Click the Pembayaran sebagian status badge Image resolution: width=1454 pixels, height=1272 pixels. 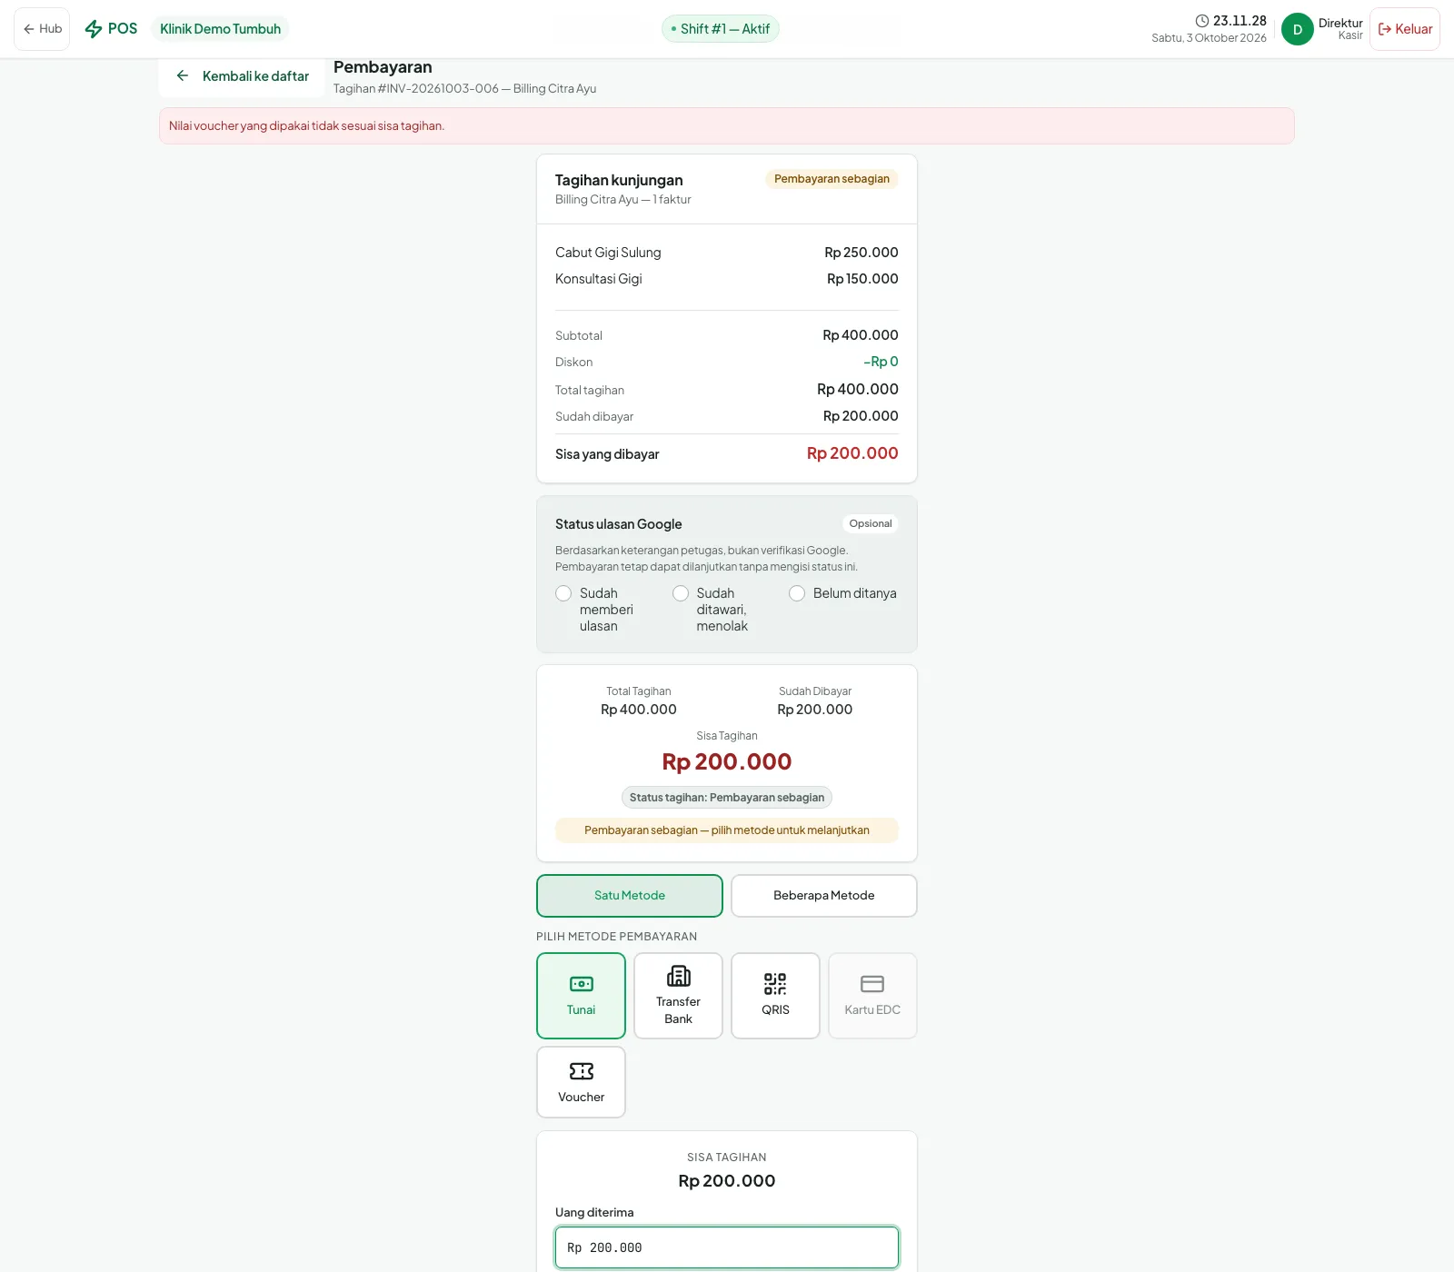click(832, 179)
